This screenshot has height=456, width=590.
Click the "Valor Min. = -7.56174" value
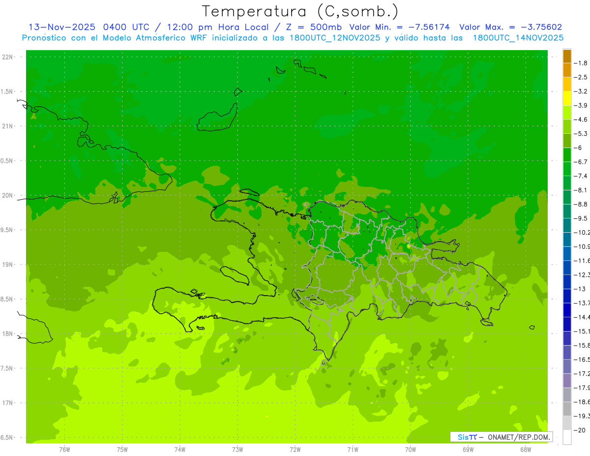(x=400, y=27)
